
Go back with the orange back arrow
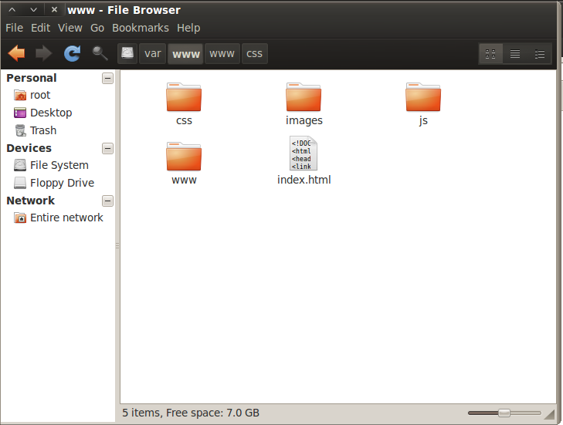(16, 54)
